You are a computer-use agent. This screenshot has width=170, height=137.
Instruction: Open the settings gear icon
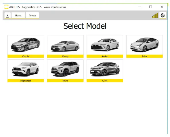[163, 16]
